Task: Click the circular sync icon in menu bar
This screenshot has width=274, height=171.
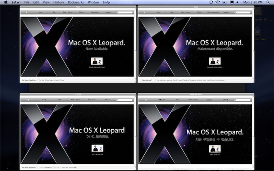Action: tap(211, 2)
